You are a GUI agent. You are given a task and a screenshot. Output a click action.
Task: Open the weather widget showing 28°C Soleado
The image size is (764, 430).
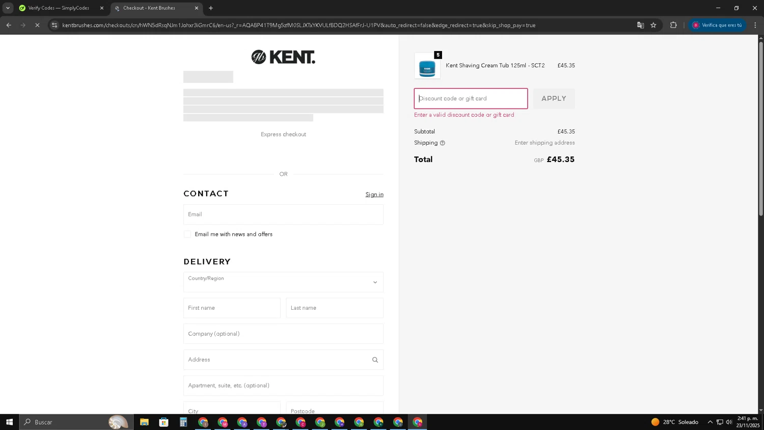675,422
